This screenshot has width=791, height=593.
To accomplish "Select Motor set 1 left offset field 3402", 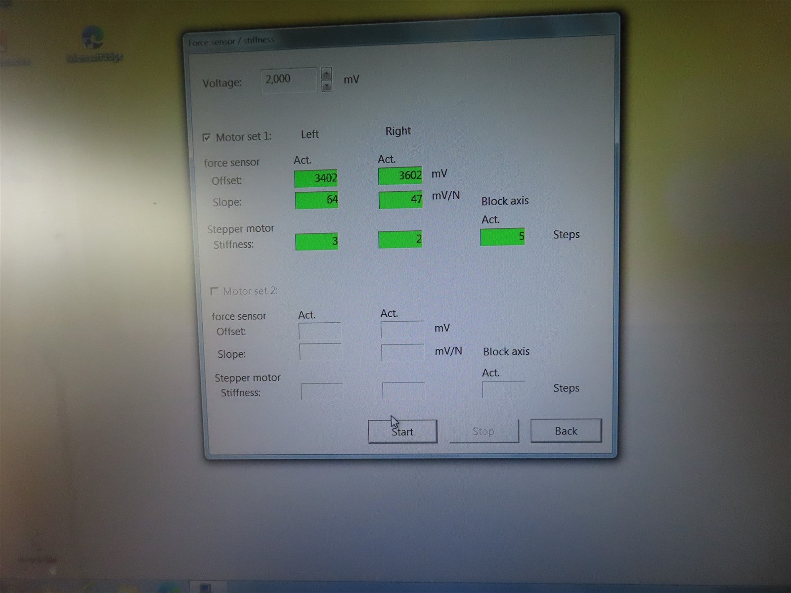I will point(316,178).
